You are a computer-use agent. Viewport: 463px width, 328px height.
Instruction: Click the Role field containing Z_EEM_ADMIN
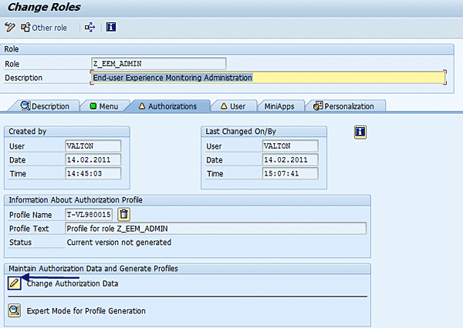point(158,64)
